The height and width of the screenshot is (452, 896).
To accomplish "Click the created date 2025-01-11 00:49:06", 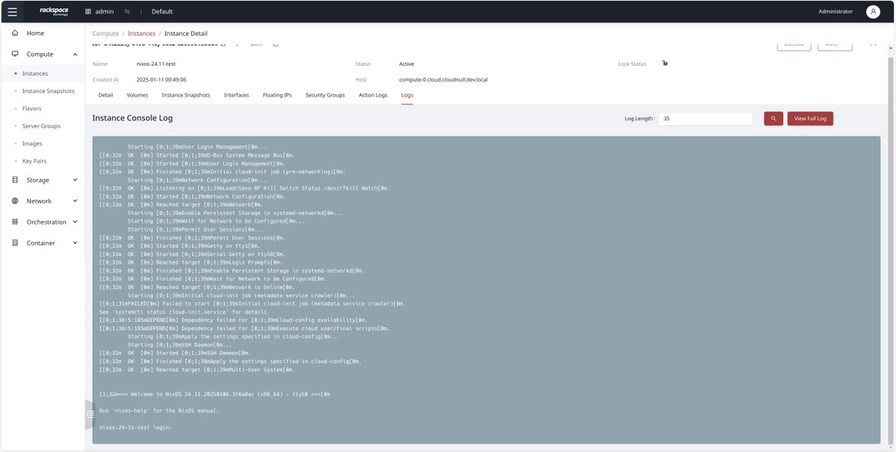I will tap(161, 79).
